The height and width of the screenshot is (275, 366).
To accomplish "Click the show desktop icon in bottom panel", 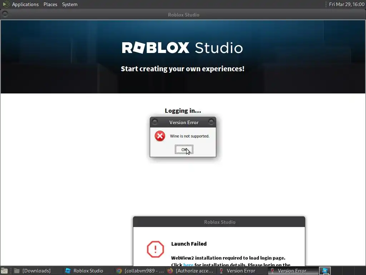I will point(4,271).
